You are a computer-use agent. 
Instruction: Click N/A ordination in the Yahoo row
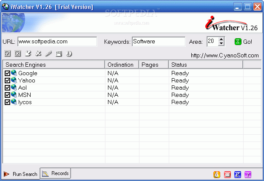113,81
